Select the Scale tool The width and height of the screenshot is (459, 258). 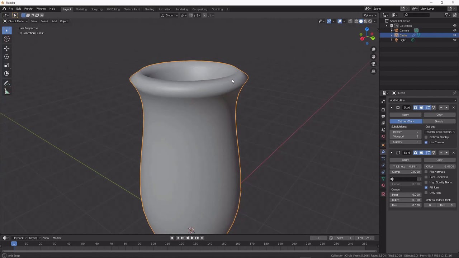pos(6,65)
